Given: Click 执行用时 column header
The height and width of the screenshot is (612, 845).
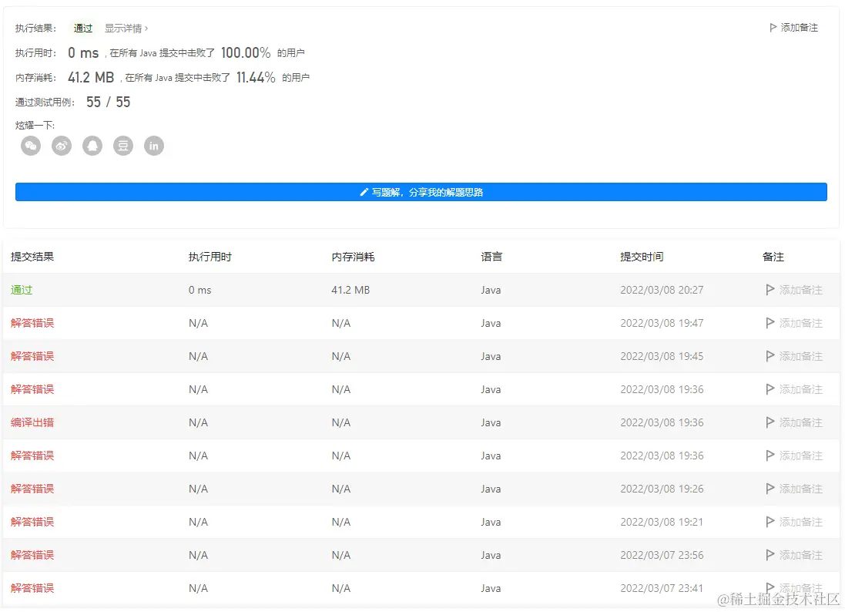Looking at the screenshot, I should click(x=210, y=257).
